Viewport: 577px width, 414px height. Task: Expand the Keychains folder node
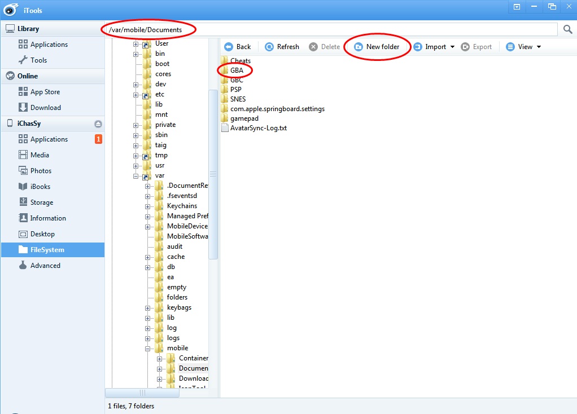[147, 206]
